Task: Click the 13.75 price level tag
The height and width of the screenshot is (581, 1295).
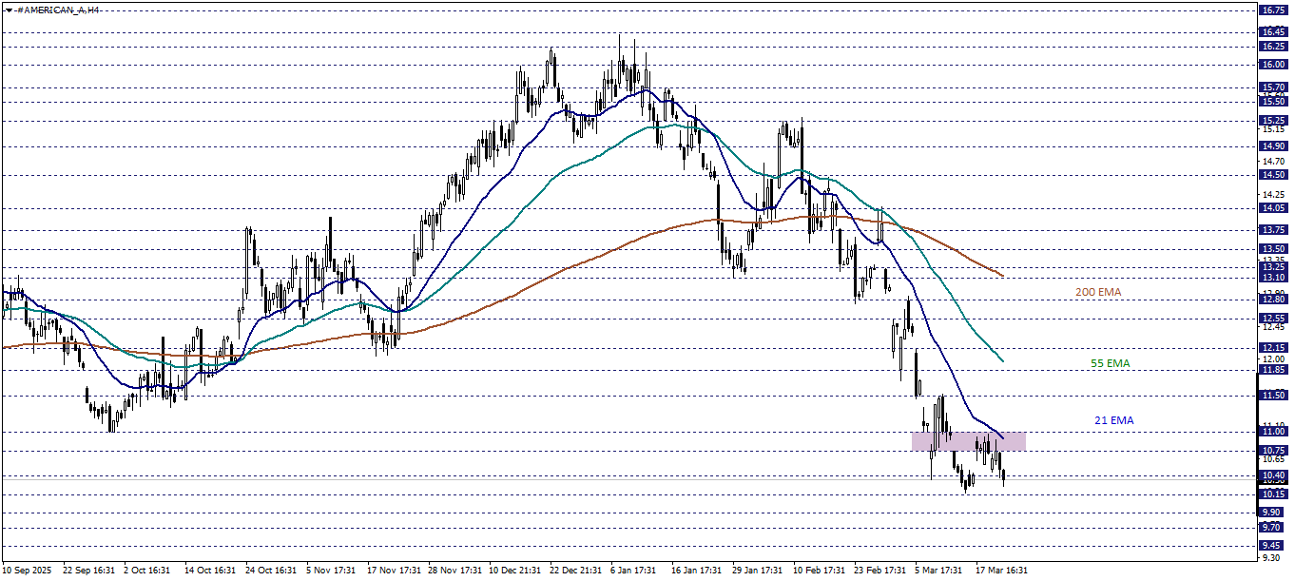Action: coord(1272,230)
